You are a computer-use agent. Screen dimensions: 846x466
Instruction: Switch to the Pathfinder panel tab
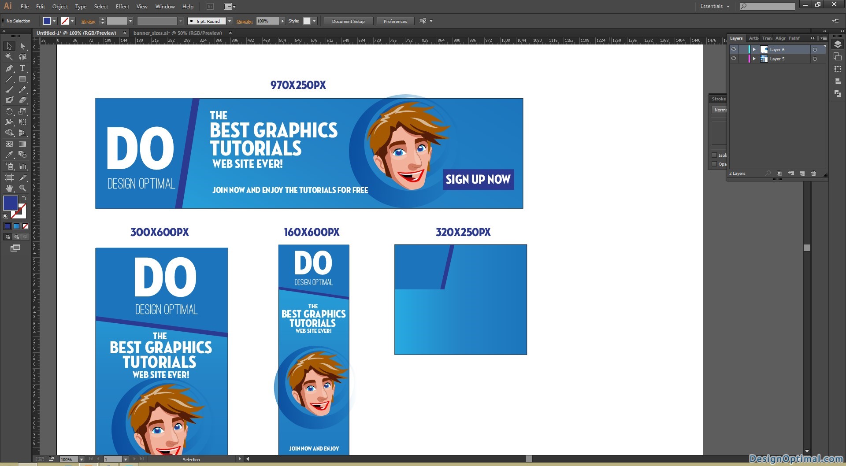(794, 38)
